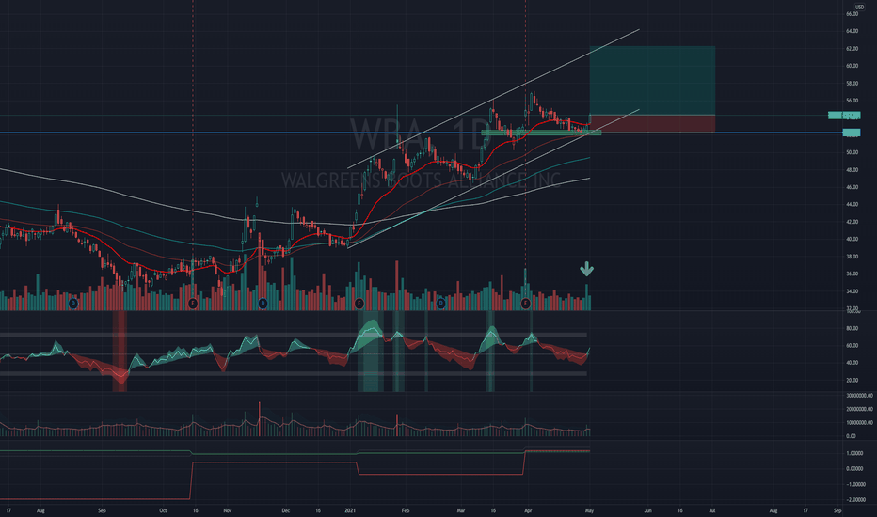The image size is (877, 517).
Task: Click the 42.00 price axis label
Action: click(x=852, y=222)
